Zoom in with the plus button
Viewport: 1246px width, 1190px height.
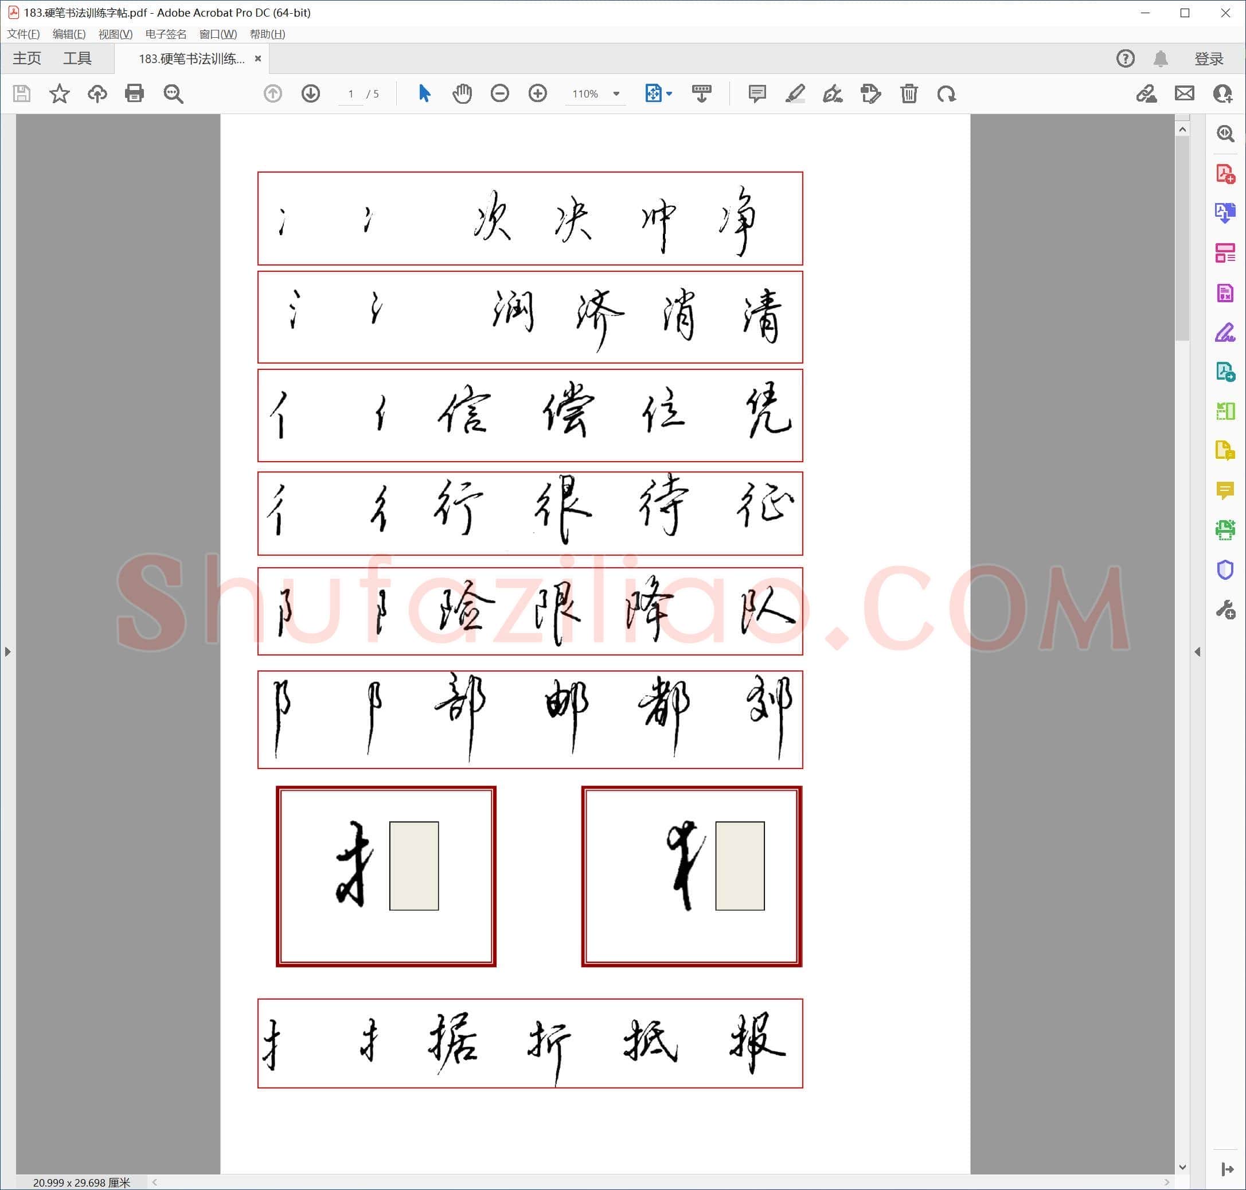pyautogui.click(x=538, y=94)
